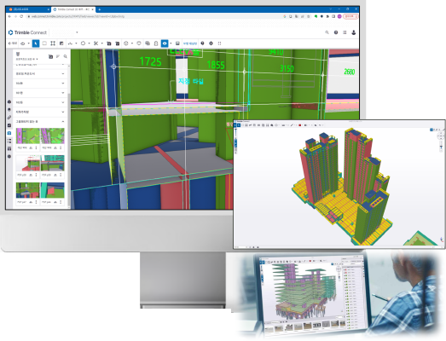446x341 pixels.
Task: Click the blue text button in toolbar
Action: [x=190, y=43]
